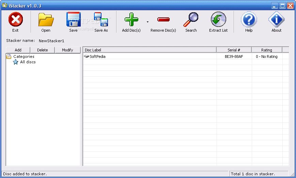Choose the Save As double-floppy icon
The width and height of the screenshot is (296, 178).
coord(101,19)
